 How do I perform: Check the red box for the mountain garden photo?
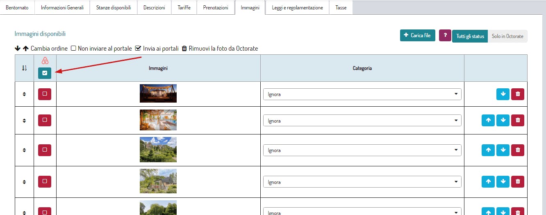coord(45,150)
